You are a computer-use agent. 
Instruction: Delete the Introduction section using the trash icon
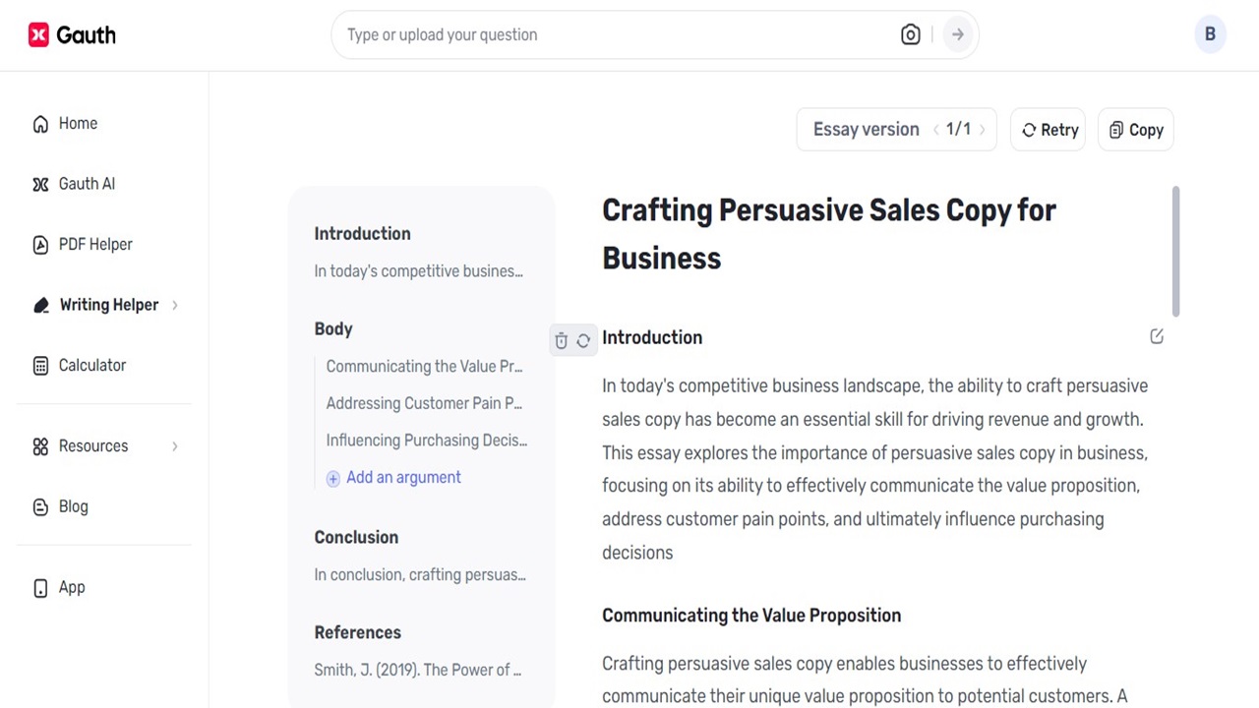tap(561, 340)
